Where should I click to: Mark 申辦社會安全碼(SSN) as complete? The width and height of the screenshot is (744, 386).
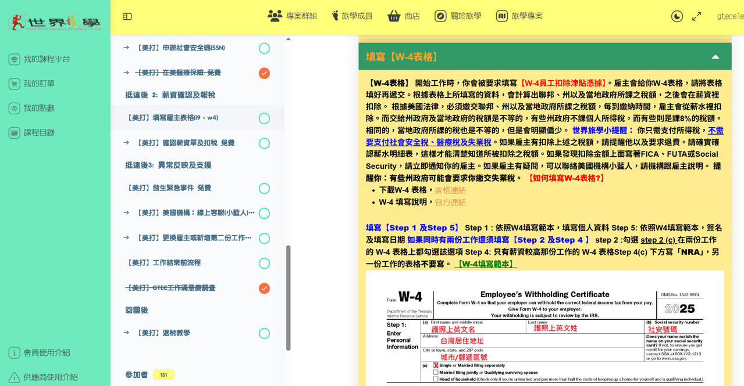(x=264, y=48)
